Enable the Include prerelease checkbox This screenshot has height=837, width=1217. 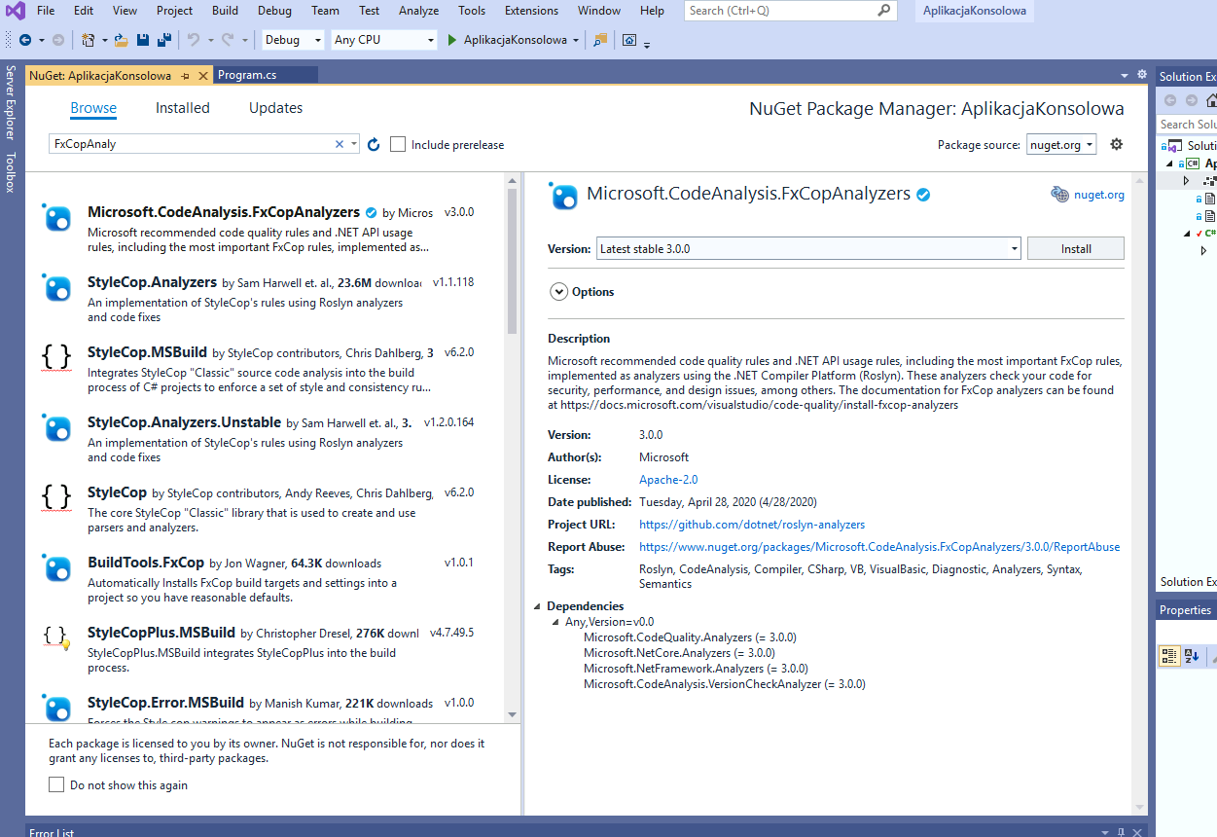[x=398, y=144]
